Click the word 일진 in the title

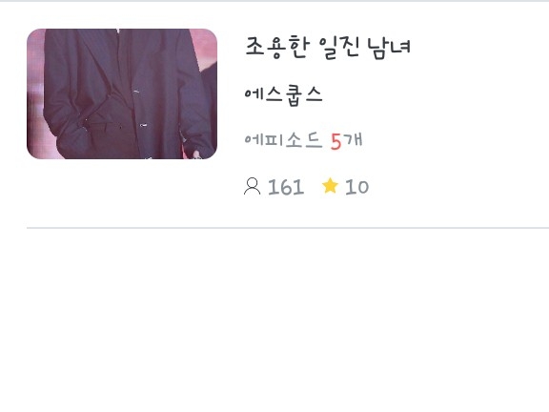point(339,48)
